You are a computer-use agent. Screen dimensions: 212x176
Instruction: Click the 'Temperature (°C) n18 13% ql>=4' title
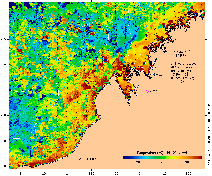(162, 153)
